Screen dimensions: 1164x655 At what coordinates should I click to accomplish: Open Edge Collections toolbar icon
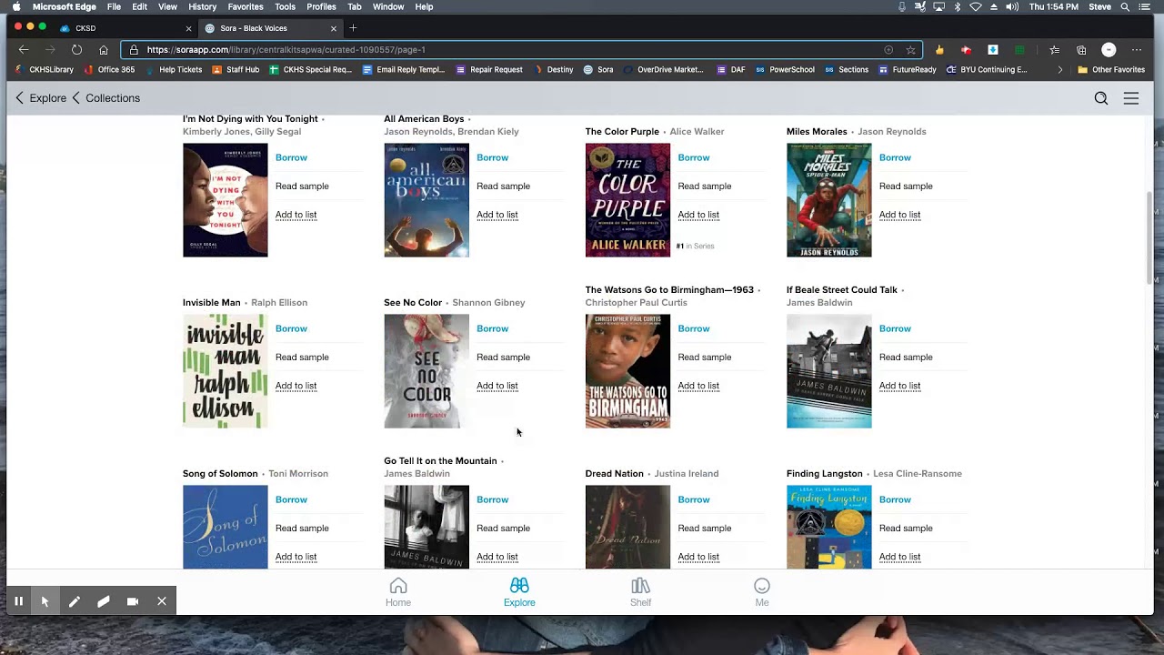click(1081, 50)
